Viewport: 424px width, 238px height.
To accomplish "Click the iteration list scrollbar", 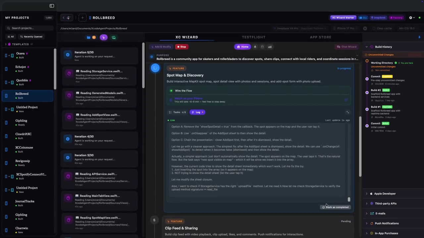I will click(143, 65).
